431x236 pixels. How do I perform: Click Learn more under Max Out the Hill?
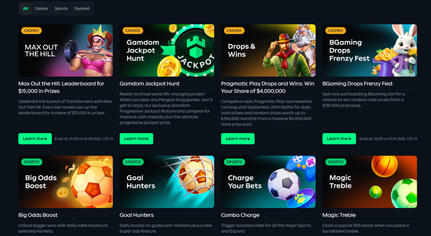(35, 139)
